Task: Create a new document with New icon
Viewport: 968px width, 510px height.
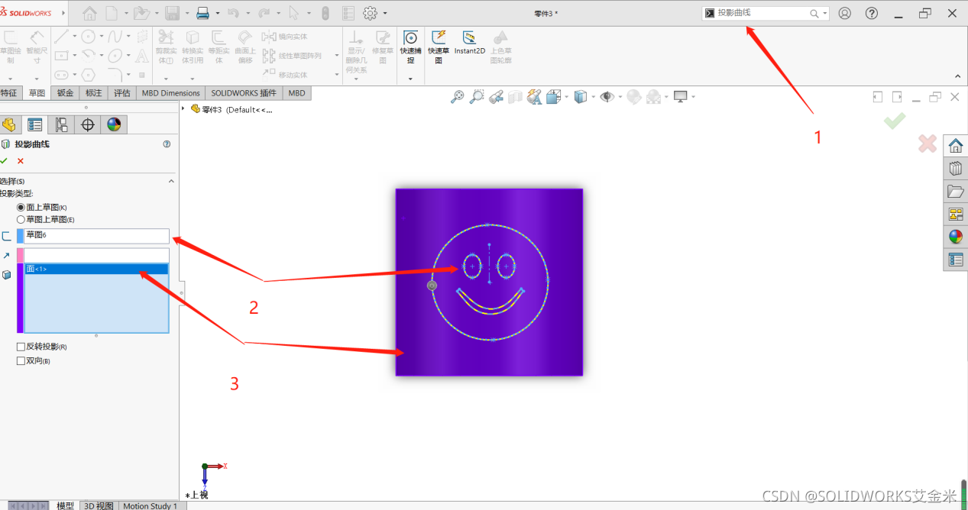Action: [112, 13]
